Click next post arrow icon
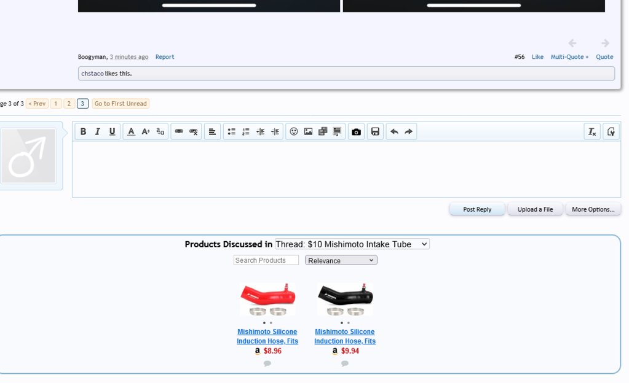This screenshot has height=383, width=629. [606, 43]
